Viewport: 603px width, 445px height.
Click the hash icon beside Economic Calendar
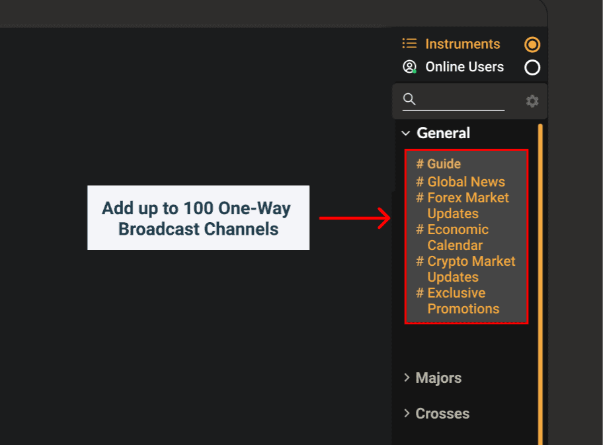pos(420,229)
